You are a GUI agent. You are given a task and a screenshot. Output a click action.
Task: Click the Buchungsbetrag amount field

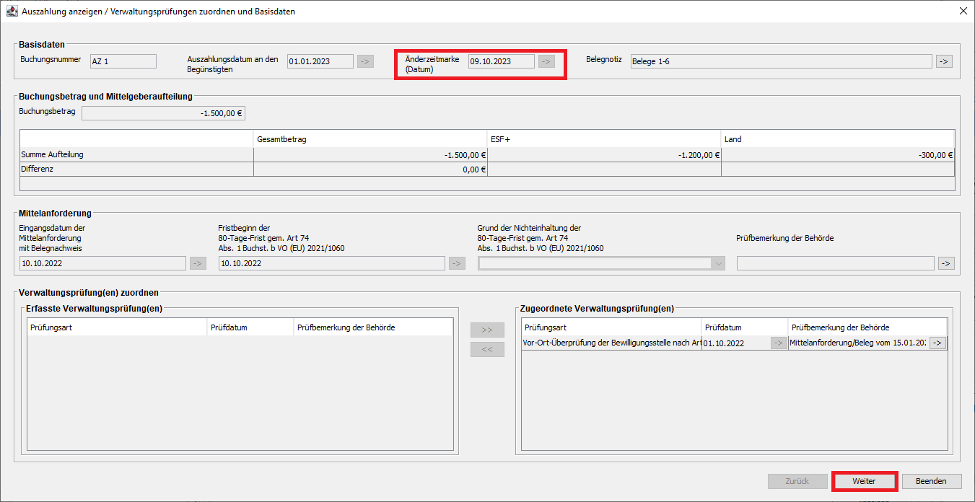pos(164,113)
